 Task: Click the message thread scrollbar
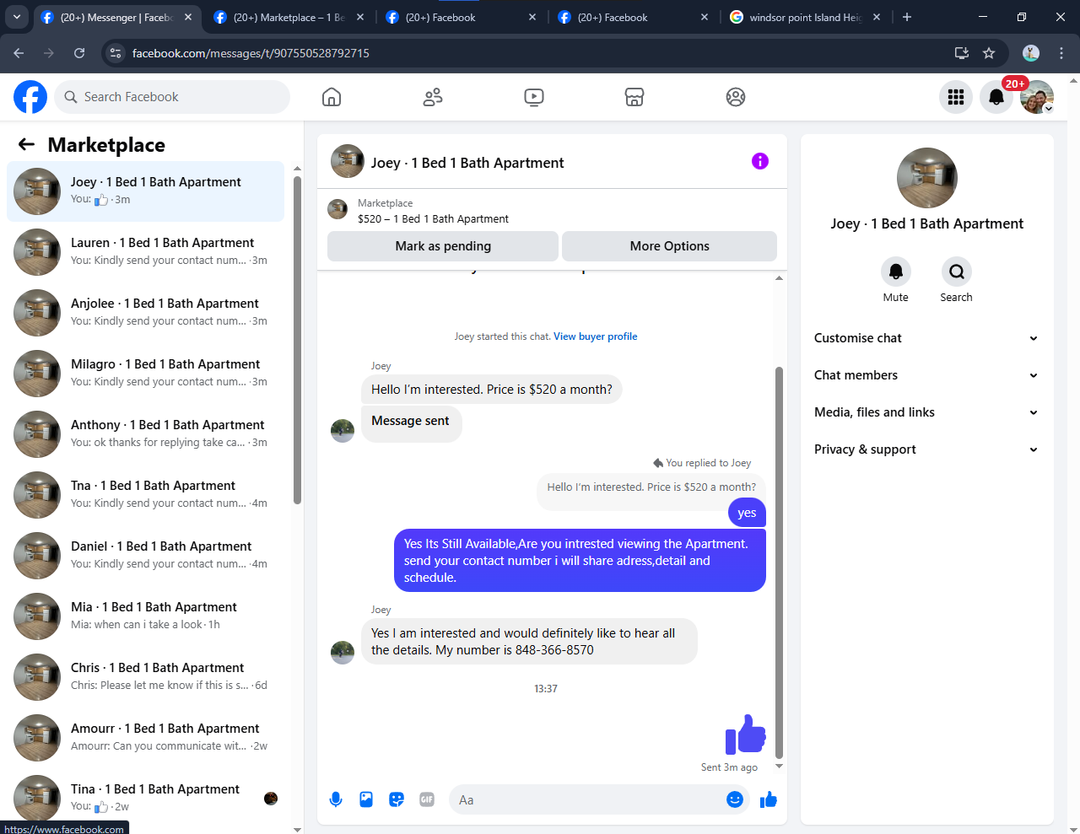click(779, 562)
